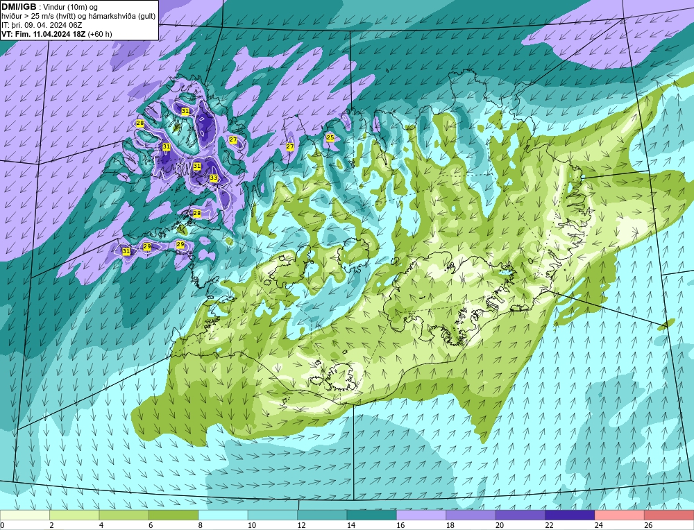
Task: Pick the 16–18 m/s lavender legend swatch
Action: [x=421, y=515]
